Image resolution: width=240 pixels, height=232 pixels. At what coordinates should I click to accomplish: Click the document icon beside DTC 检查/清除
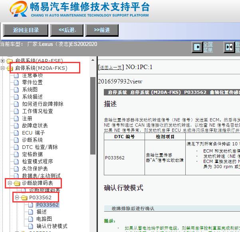point(16,147)
